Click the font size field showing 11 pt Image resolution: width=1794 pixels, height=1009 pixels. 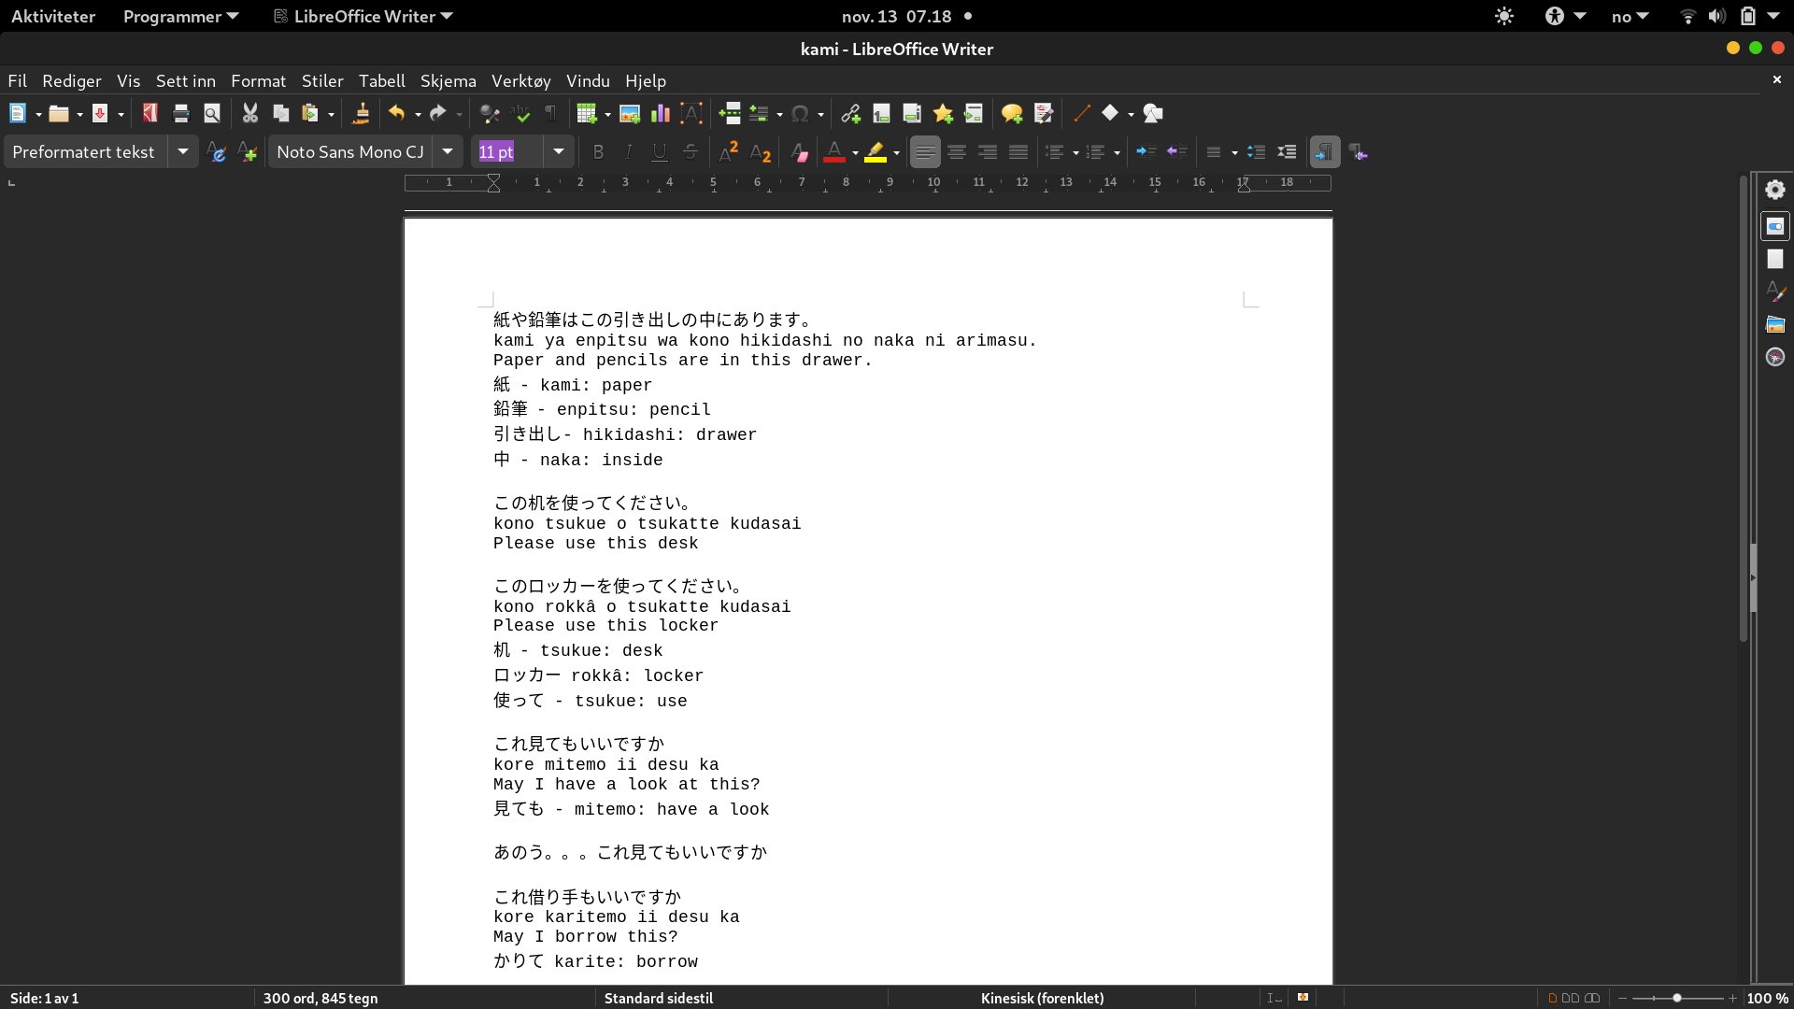tap(509, 151)
